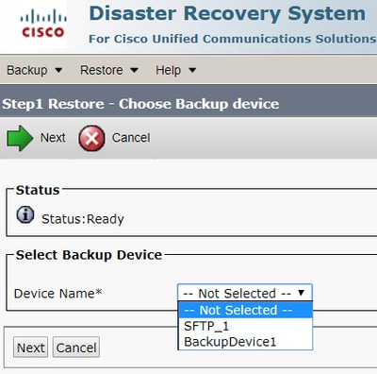
Task: Click the bottom Cancel button
Action: [76, 348]
